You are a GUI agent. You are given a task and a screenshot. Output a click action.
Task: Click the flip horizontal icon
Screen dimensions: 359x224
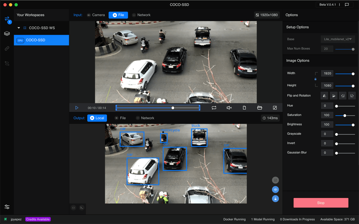click(x=324, y=96)
